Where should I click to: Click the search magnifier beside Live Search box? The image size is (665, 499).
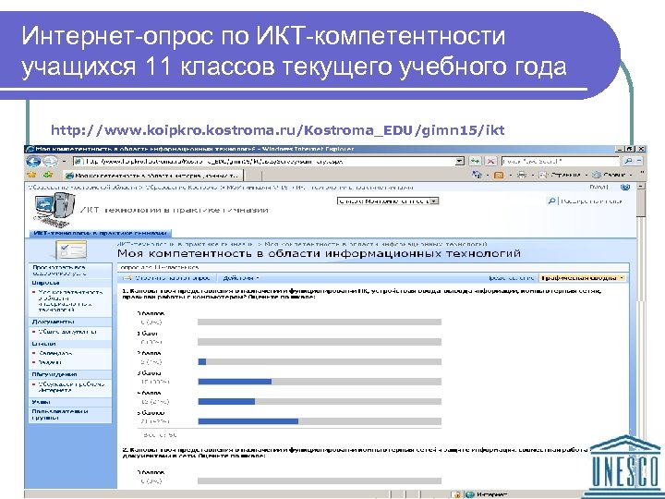[x=628, y=161]
